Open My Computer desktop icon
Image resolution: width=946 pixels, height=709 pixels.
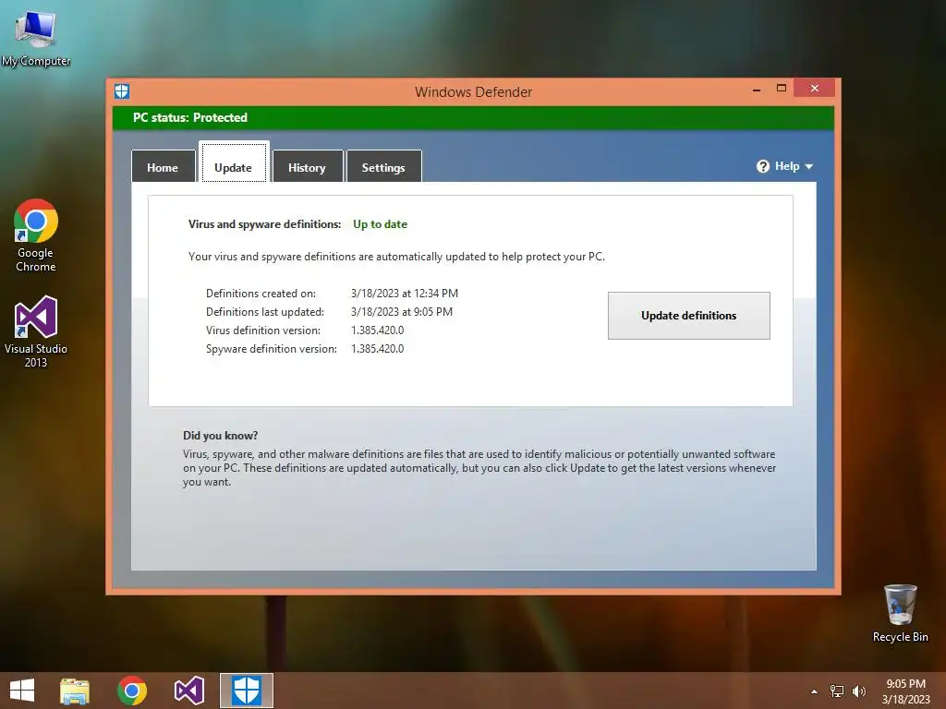(36, 37)
